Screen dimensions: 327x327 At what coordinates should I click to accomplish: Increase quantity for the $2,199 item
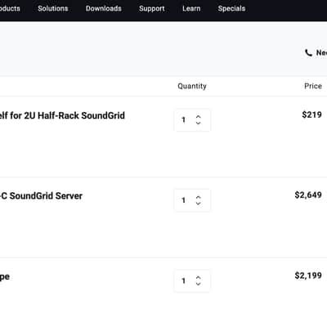[x=199, y=277]
